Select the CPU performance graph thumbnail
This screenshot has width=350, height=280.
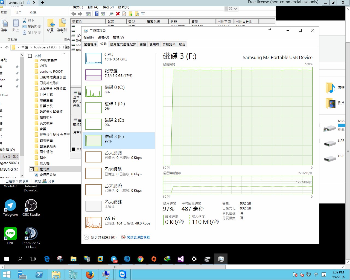[x=94, y=59]
